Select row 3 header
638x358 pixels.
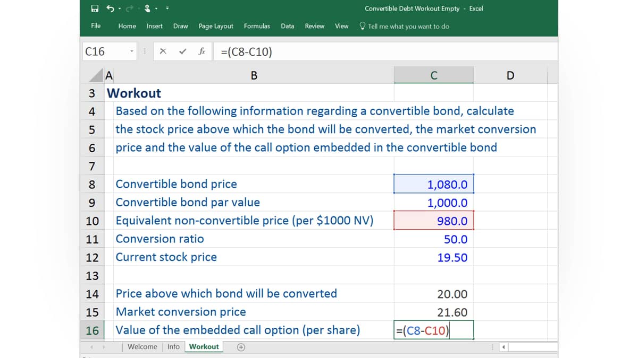pos(92,93)
